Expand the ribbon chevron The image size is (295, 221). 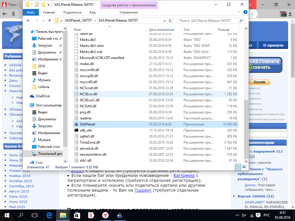(x=239, y=12)
